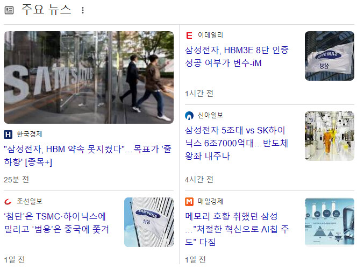The height and width of the screenshot is (269, 357).
Task: Click the 매일경제 orange M logo icon
Action: click(189, 202)
